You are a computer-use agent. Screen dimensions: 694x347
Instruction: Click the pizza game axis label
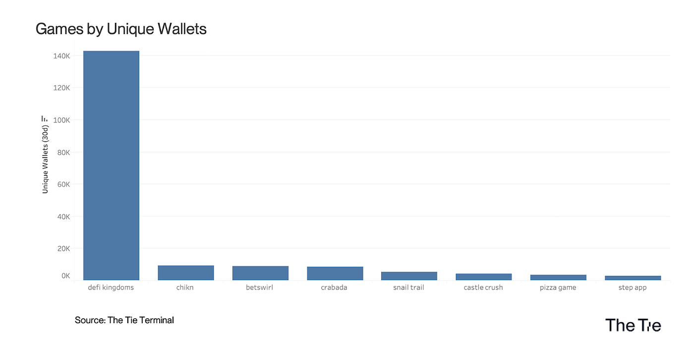(558, 288)
